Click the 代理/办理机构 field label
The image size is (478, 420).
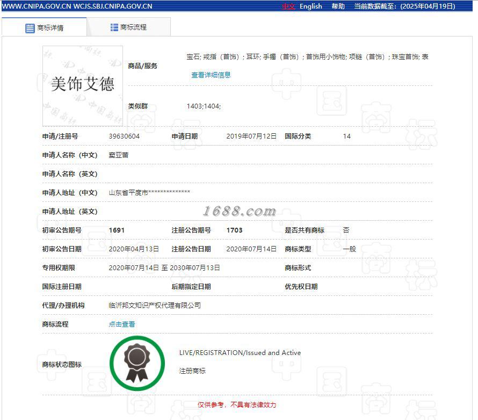[63, 306]
